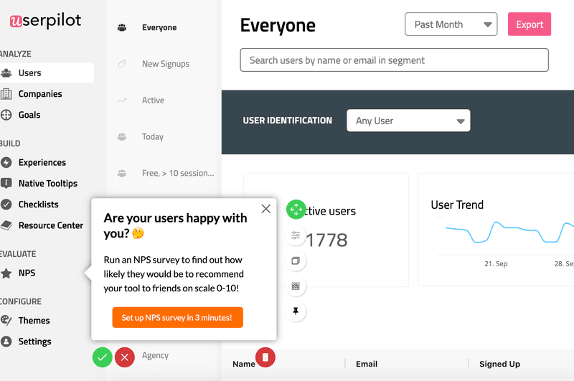The image size is (574, 381).
Task: Open Settings in the sidebar
Action: (x=34, y=342)
